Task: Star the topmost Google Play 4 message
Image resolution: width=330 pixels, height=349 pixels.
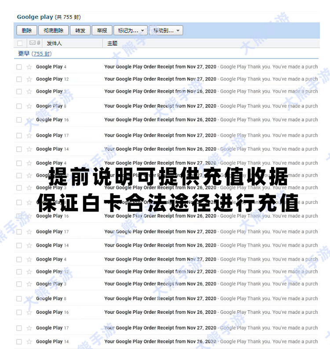Action: click(29, 67)
